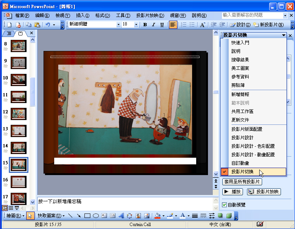Expand the help question dropdown arrow
This screenshot has height=229, width=295.
coord(285,16)
